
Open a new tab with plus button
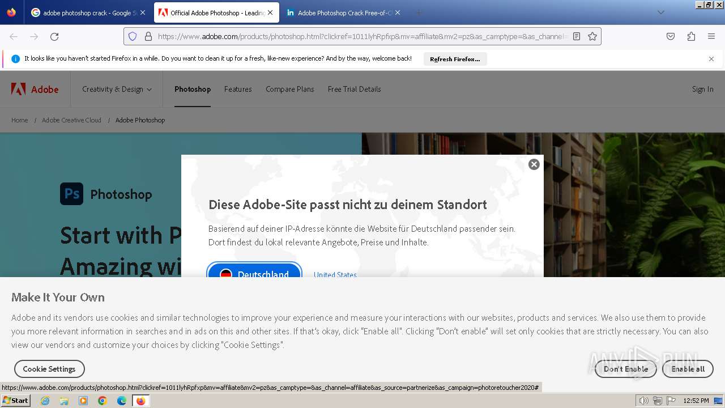419,12
